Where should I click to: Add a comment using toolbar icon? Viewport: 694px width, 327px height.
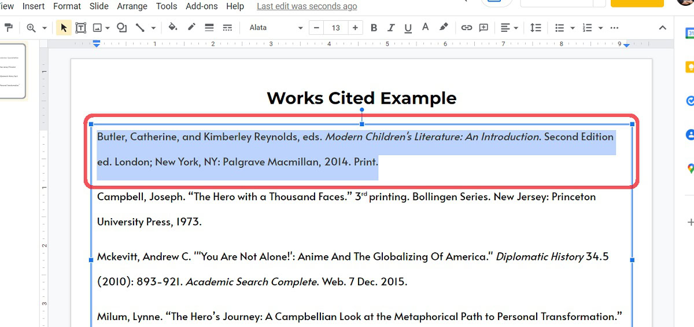pyautogui.click(x=483, y=28)
